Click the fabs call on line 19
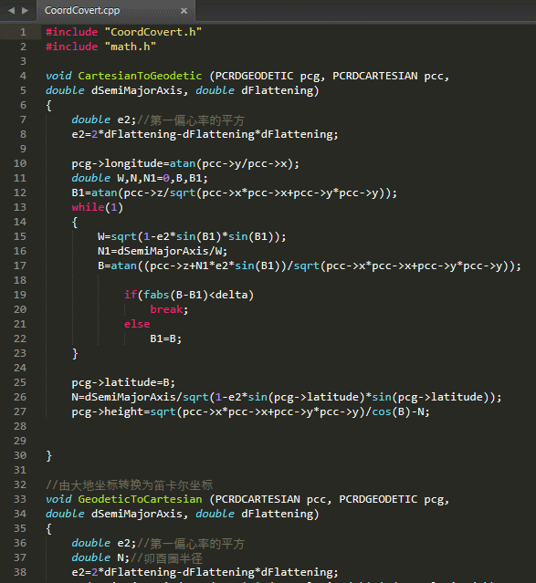Image resolution: width=536 pixels, height=583 pixels. 156,295
